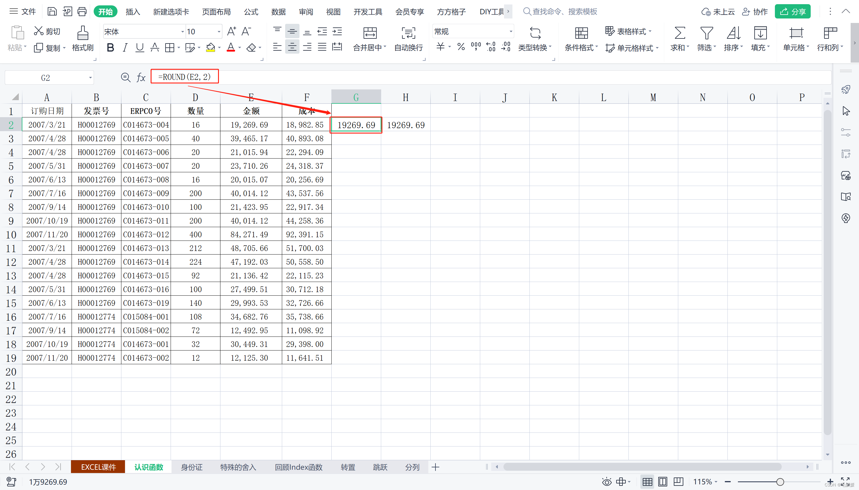
Task: Increase font size with the A+ icon
Action: tap(232, 31)
